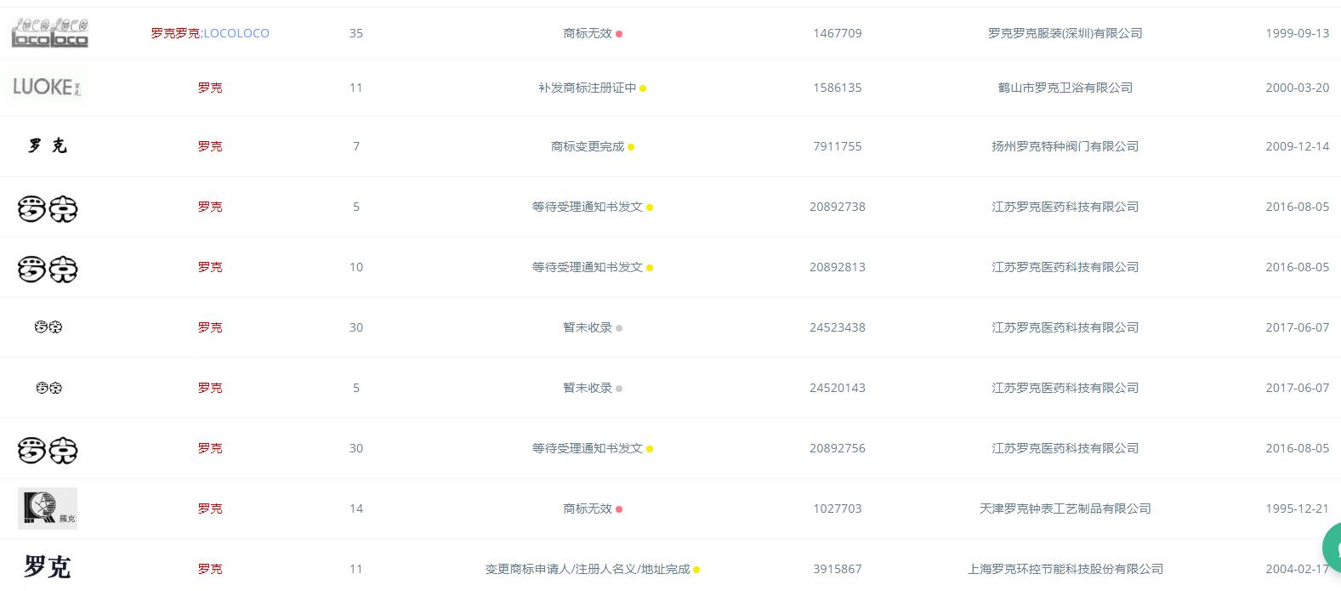This screenshot has width=1341, height=591.
Task: Select registration number 1467709
Action: (x=837, y=32)
